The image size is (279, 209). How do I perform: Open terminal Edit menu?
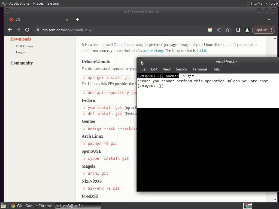pos(154,69)
